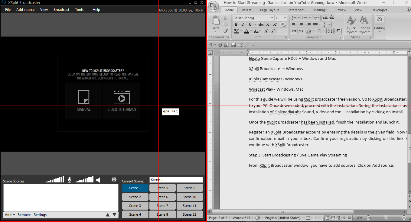The image size is (411, 222).
Task: Adjust the microphone volume level bars
Action: [55, 180]
